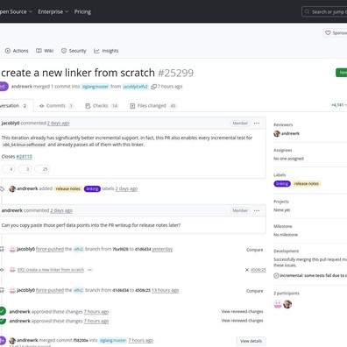Click the reaction with count 3
This screenshot has width=347, height=347.
tap(25, 169)
